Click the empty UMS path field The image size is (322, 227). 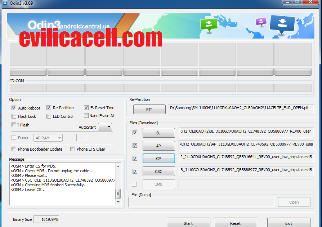tap(246, 184)
